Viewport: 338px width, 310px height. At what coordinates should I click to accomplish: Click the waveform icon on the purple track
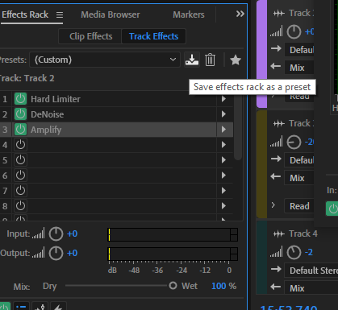[x=279, y=13]
